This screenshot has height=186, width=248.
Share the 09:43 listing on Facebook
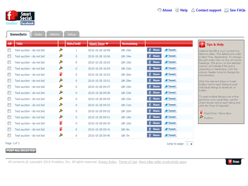[154, 123]
